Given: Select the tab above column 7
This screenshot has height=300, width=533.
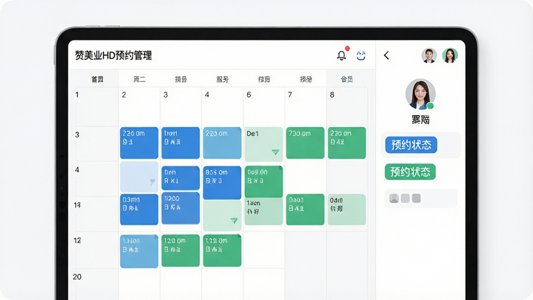Looking at the screenshot, I should 306,79.
